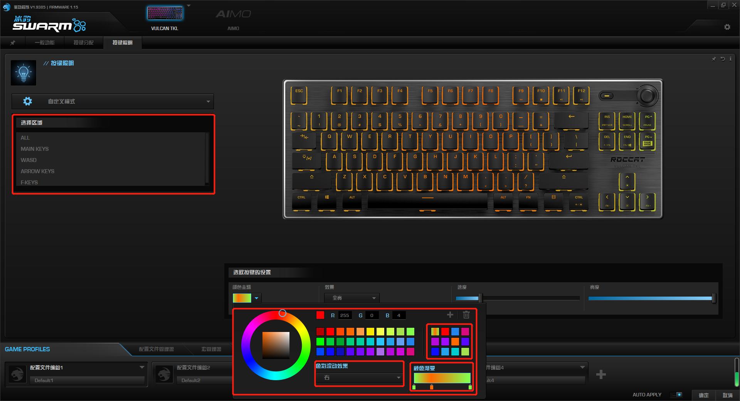Switch to the 按键分配 tab
The height and width of the screenshot is (401, 740).
click(x=84, y=42)
